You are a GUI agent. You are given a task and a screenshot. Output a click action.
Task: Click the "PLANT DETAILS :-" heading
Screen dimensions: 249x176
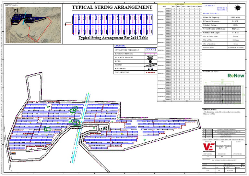point(211,14)
